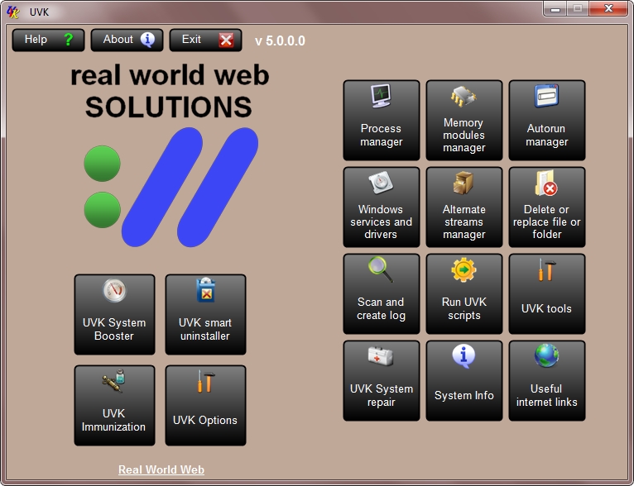This screenshot has width=634, height=486.
Task: Open the Process manager tile
Action: pos(381,120)
